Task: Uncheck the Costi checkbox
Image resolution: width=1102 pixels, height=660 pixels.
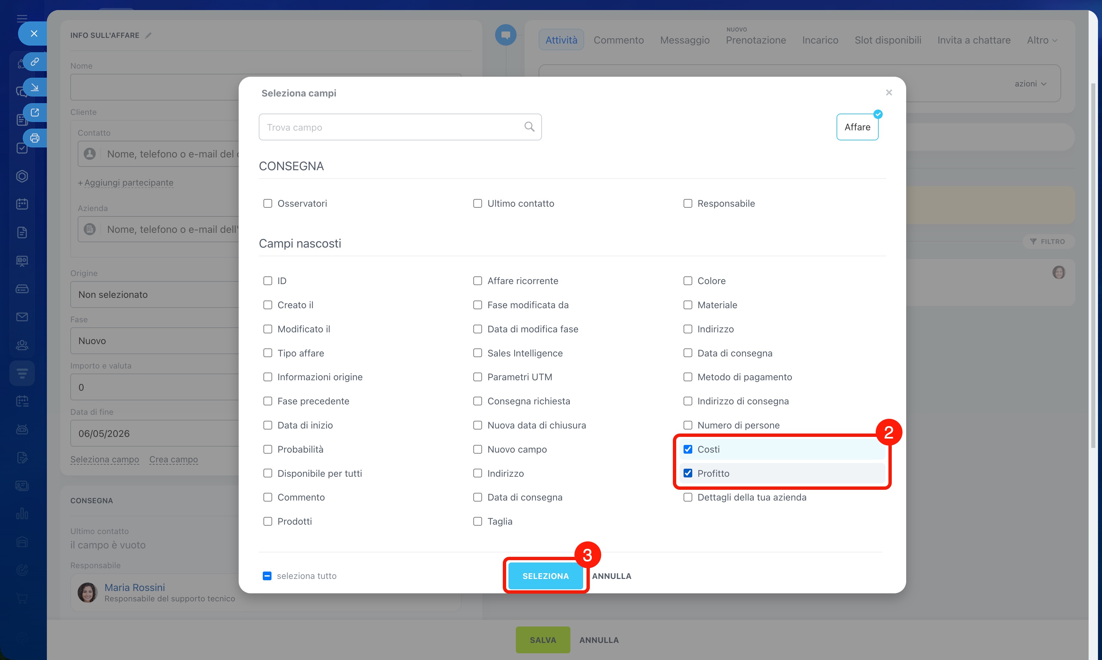Action: pyautogui.click(x=688, y=449)
